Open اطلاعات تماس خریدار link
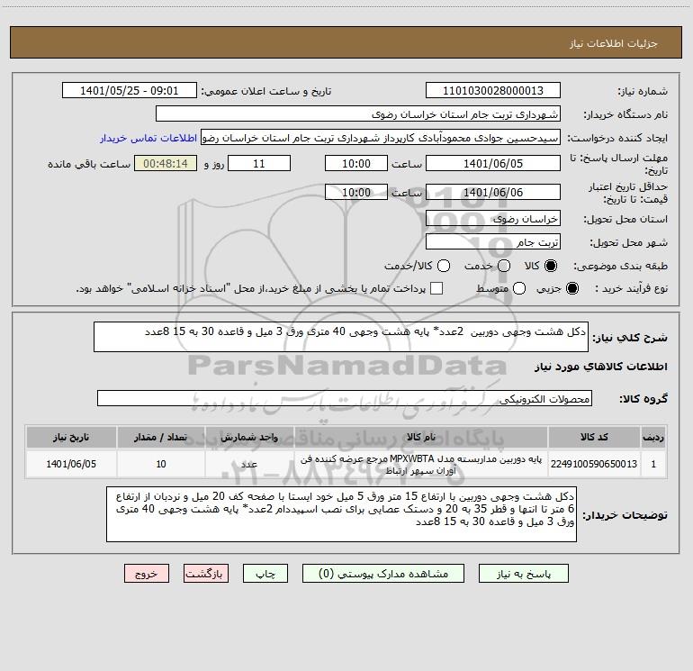 148,138
